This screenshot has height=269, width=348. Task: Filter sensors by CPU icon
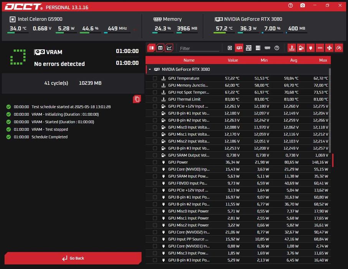tap(230, 48)
